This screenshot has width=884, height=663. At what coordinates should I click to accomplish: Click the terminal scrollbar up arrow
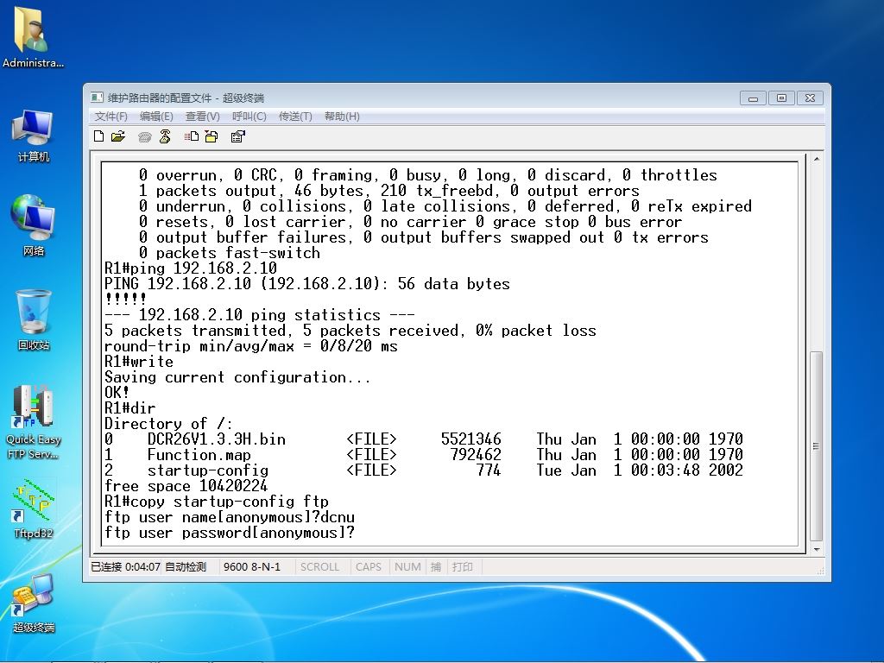[816, 160]
